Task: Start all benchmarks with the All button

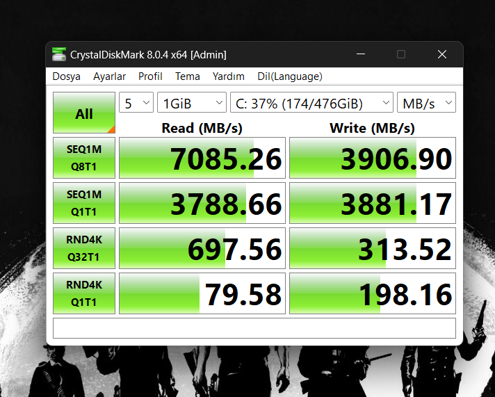Action: click(x=84, y=113)
